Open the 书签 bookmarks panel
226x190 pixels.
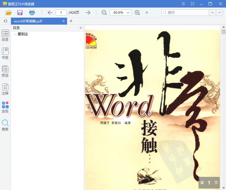[5, 53]
